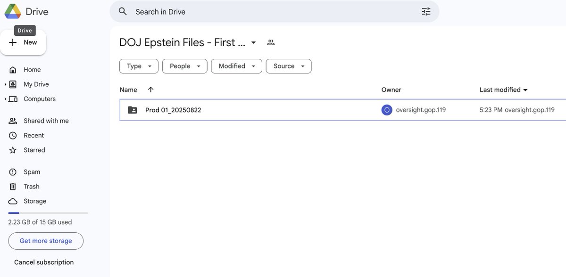The image size is (566, 277).
Task: Click owner name oversight.gop.119
Action: click(421, 110)
